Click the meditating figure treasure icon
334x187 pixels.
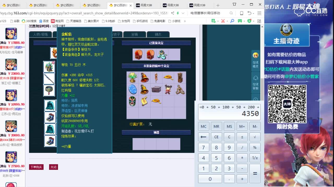pos(180,89)
